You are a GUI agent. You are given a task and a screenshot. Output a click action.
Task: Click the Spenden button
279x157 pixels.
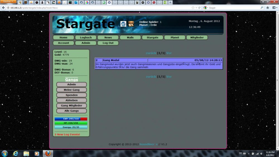point(71,95)
